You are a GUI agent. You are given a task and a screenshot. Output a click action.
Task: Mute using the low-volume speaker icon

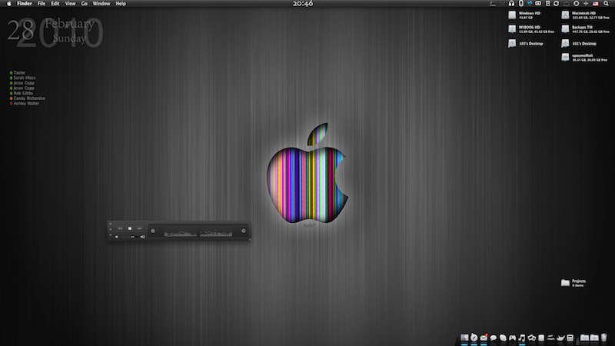117,237
